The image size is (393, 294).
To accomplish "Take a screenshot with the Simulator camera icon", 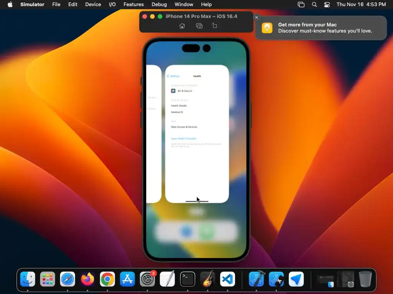I will pos(199,26).
